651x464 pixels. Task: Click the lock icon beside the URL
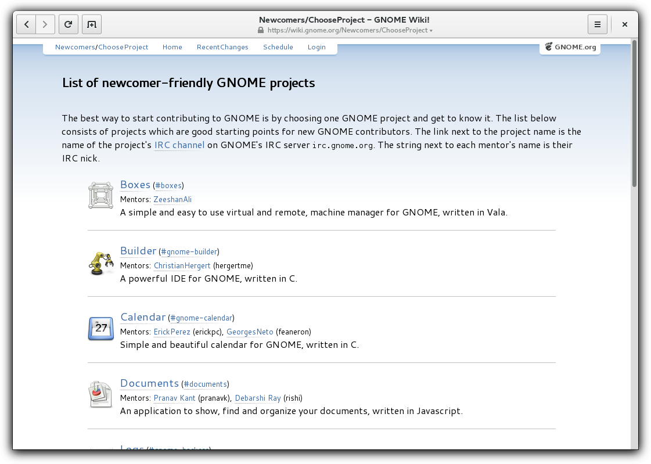pyautogui.click(x=261, y=30)
